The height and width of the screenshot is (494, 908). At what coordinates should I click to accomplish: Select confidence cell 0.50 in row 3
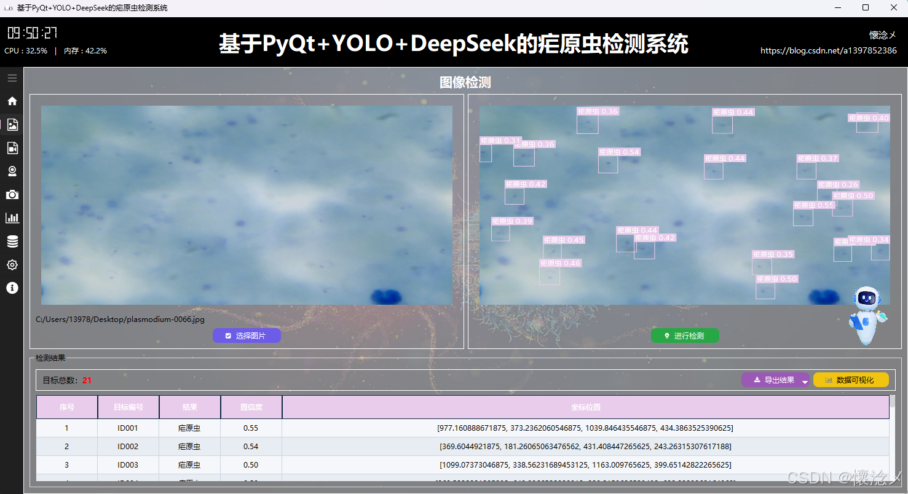tap(251, 465)
